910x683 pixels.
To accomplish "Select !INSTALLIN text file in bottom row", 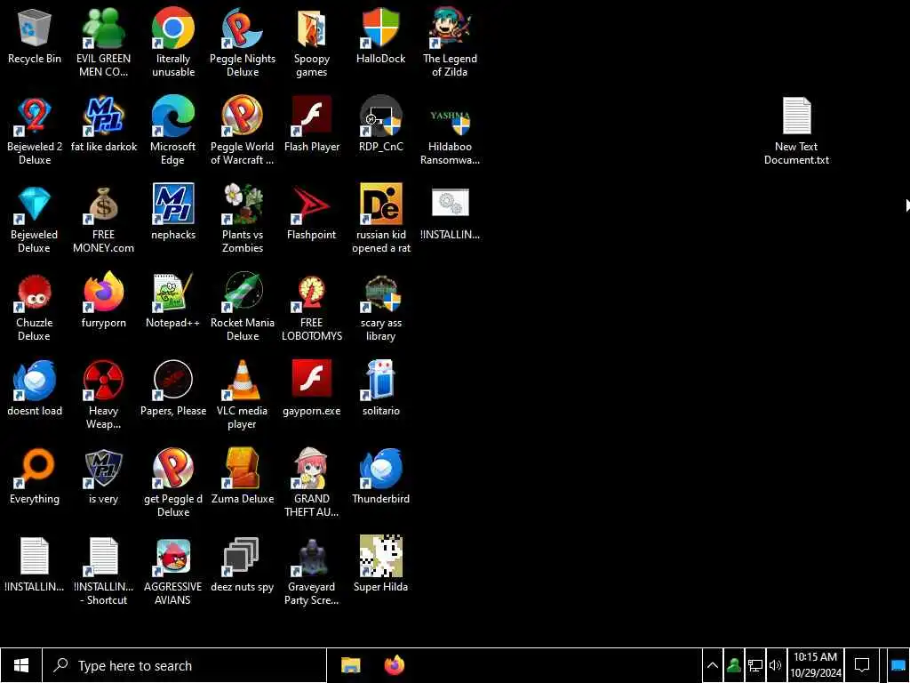I will coord(35,564).
